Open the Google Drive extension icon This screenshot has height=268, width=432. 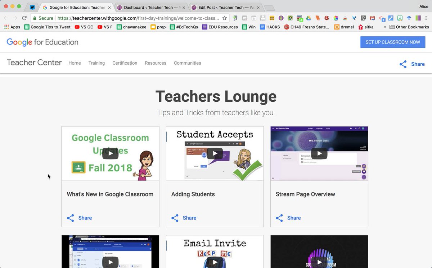[x=309, y=18]
